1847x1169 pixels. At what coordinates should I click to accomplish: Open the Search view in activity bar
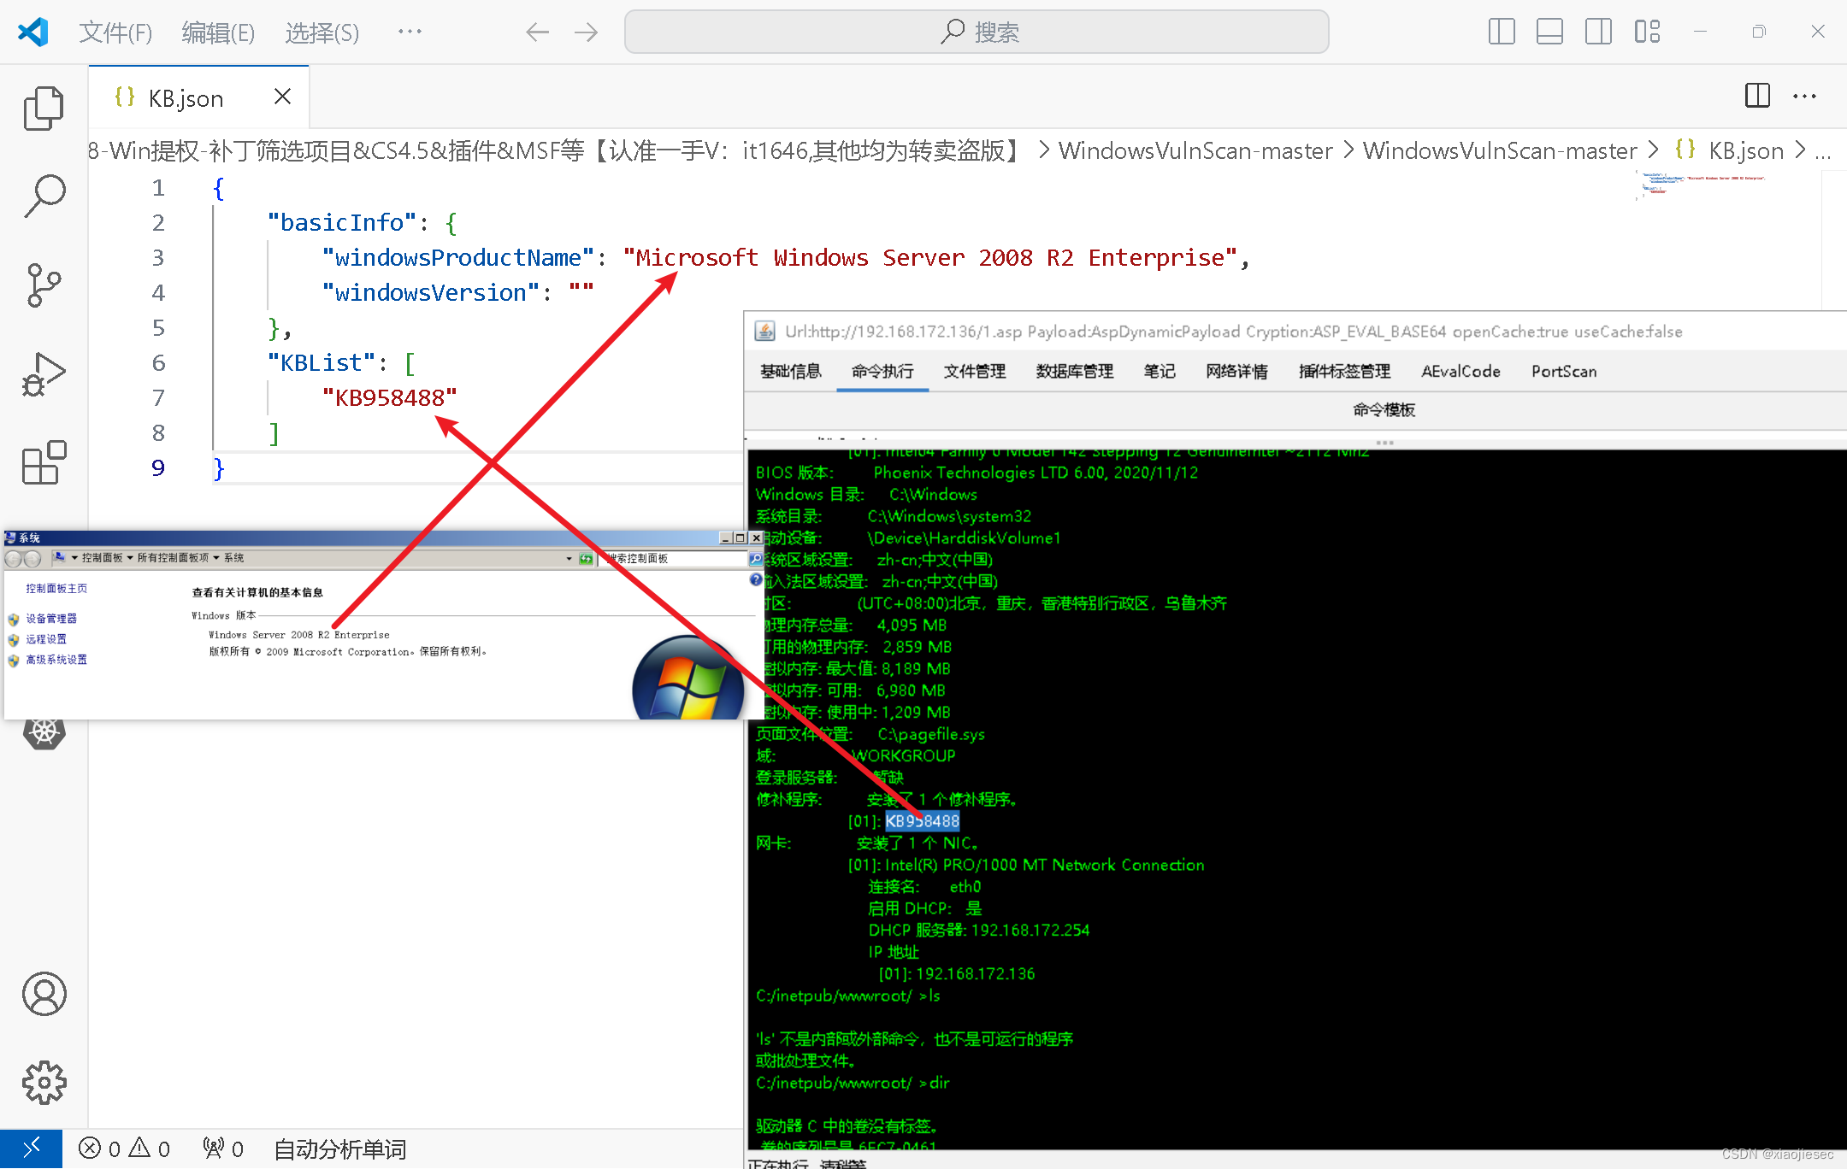(44, 197)
